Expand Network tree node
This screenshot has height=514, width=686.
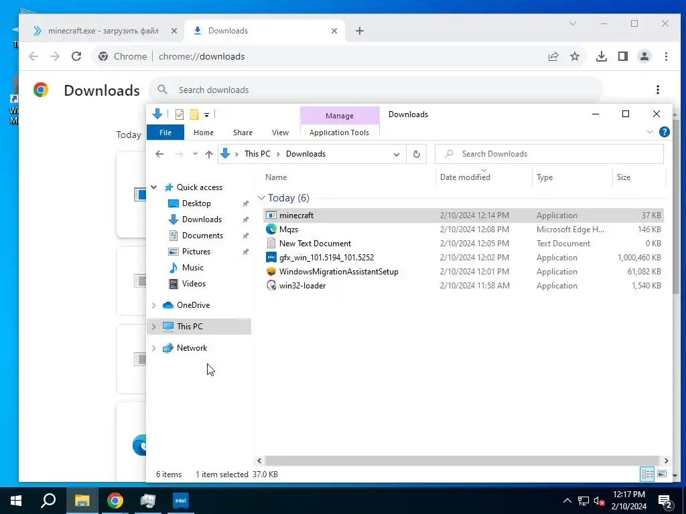pyautogui.click(x=154, y=348)
